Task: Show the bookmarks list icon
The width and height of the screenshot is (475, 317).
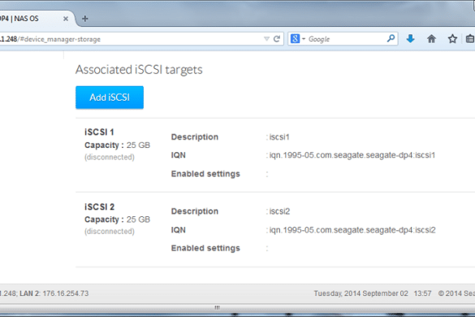Action: [470, 38]
